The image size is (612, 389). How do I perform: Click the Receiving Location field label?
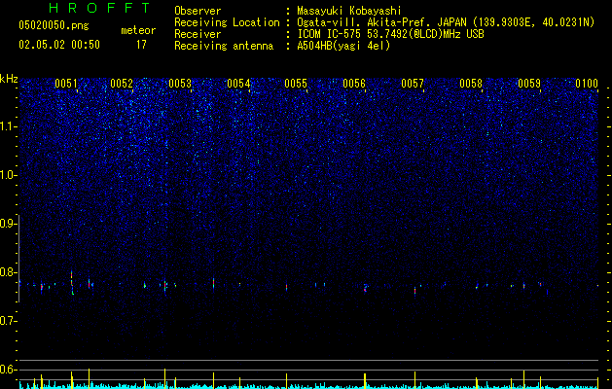pos(227,22)
